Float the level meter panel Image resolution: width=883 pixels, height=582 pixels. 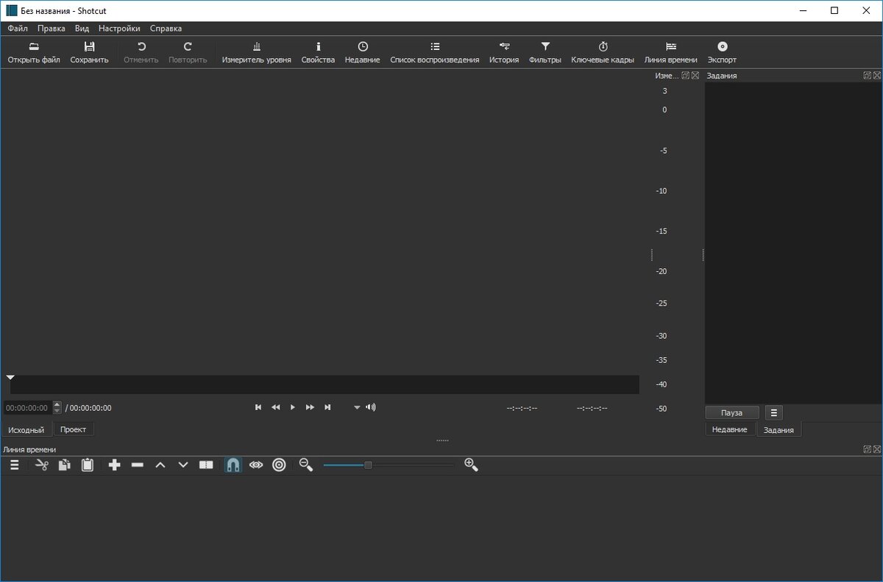(686, 75)
